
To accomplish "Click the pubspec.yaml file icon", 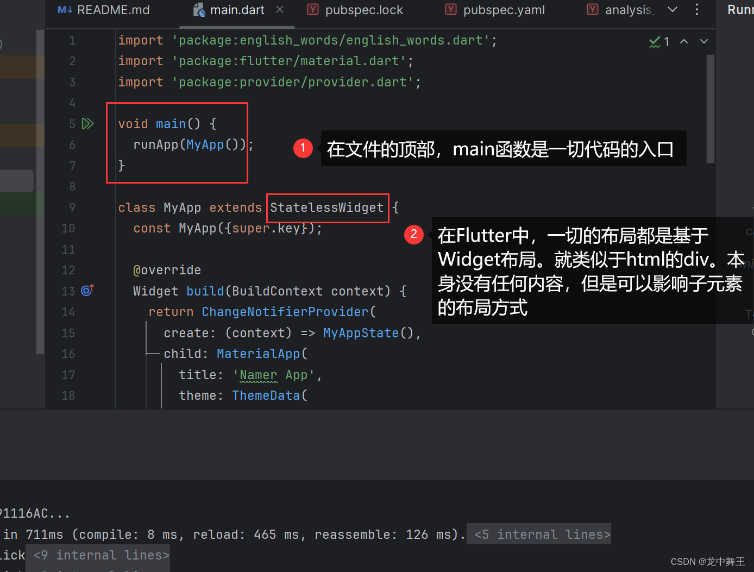I will 451,9.
